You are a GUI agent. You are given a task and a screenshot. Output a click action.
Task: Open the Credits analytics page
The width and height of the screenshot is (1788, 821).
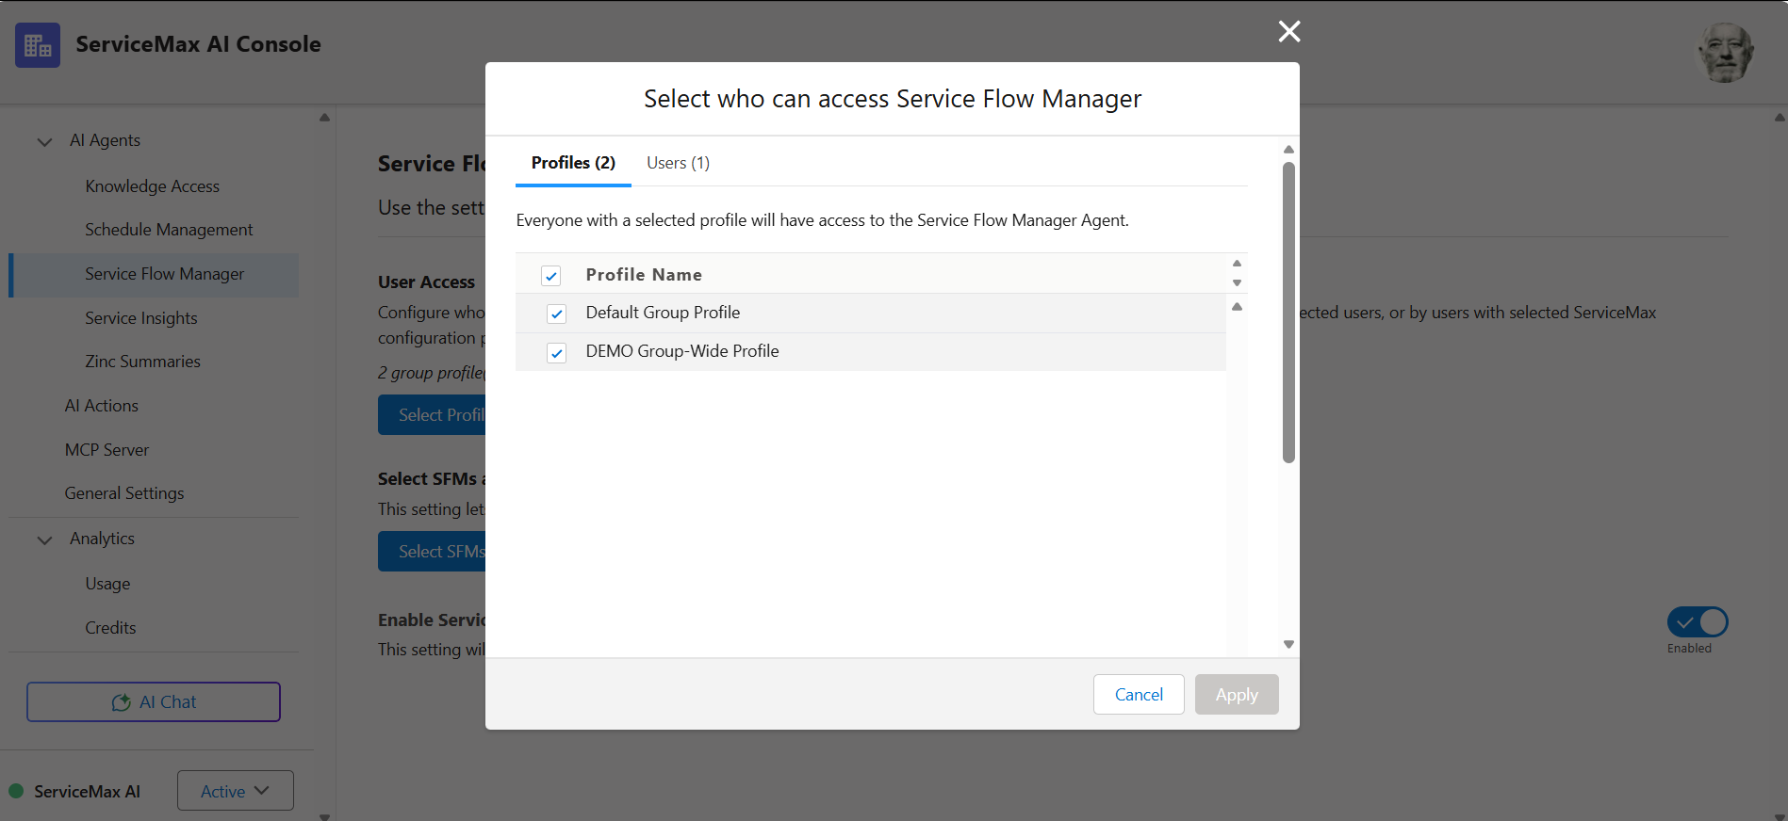tap(110, 628)
